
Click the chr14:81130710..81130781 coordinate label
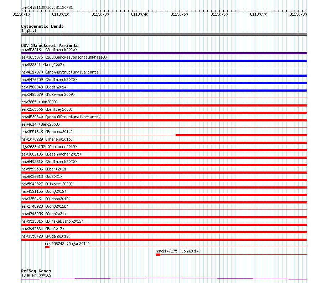coord(47,7)
